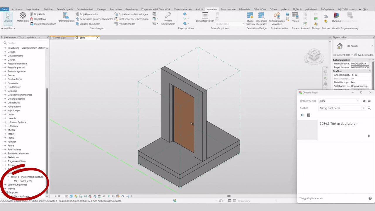Launch Studie erstellen under Generatives Design

pos(250,18)
